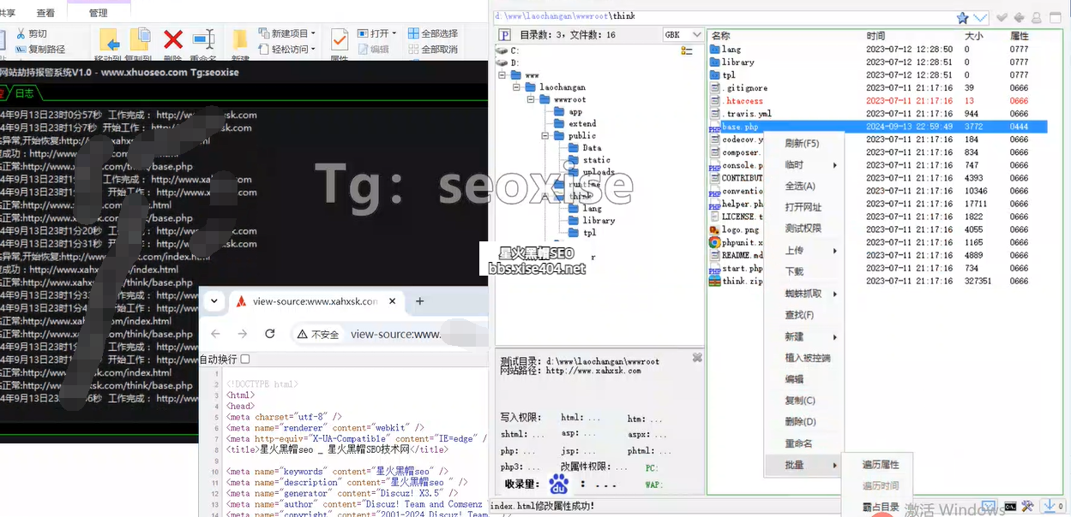Image resolution: width=1071 pixels, height=517 pixels.
Task: Open the browser tab search dropdown
Action: pos(214,301)
